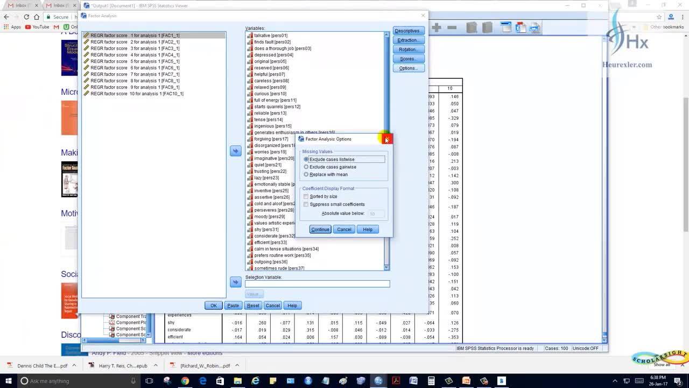Click Continue in the Options dialog
This screenshot has width=689, height=388.
click(x=320, y=230)
